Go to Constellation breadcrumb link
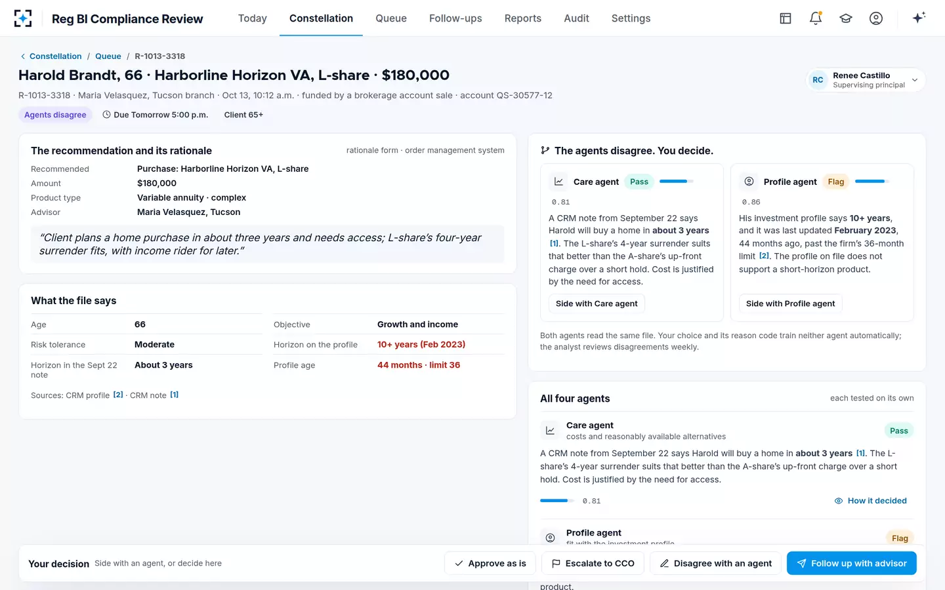Screen dimensions: 945x590 56,56
